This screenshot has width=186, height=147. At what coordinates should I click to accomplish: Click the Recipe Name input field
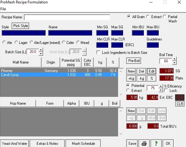click(67, 17)
